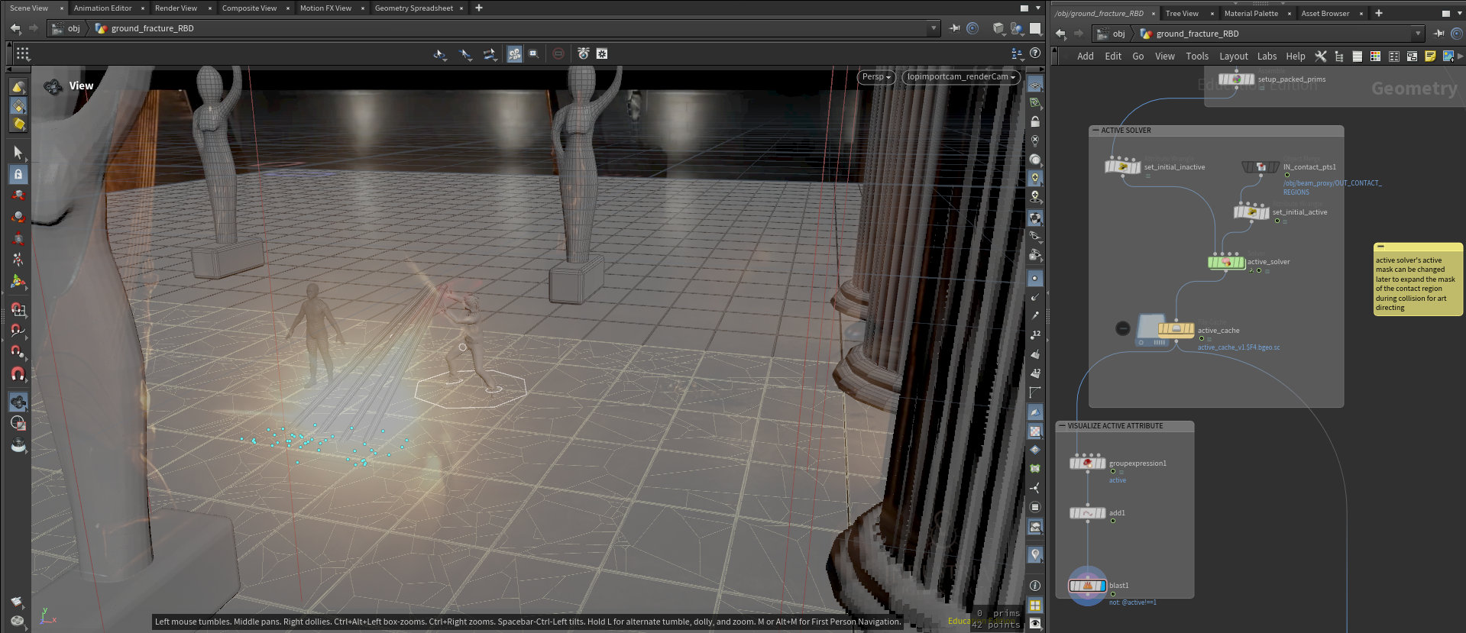Show the tree list view icon
1466x633 pixels.
click(1338, 57)
